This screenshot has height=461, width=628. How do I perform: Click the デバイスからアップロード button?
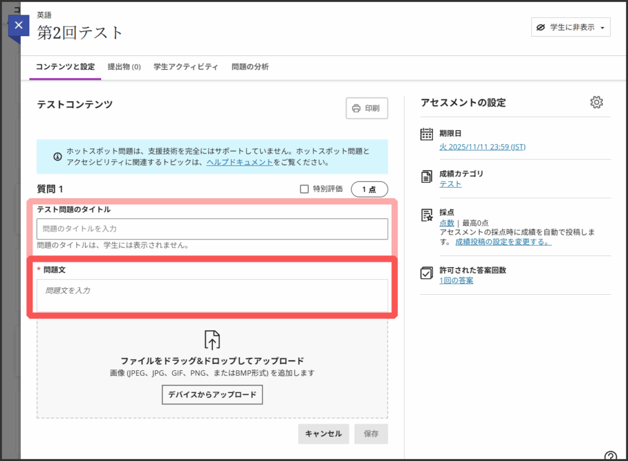pyautogui.click(x=212, y=394)
